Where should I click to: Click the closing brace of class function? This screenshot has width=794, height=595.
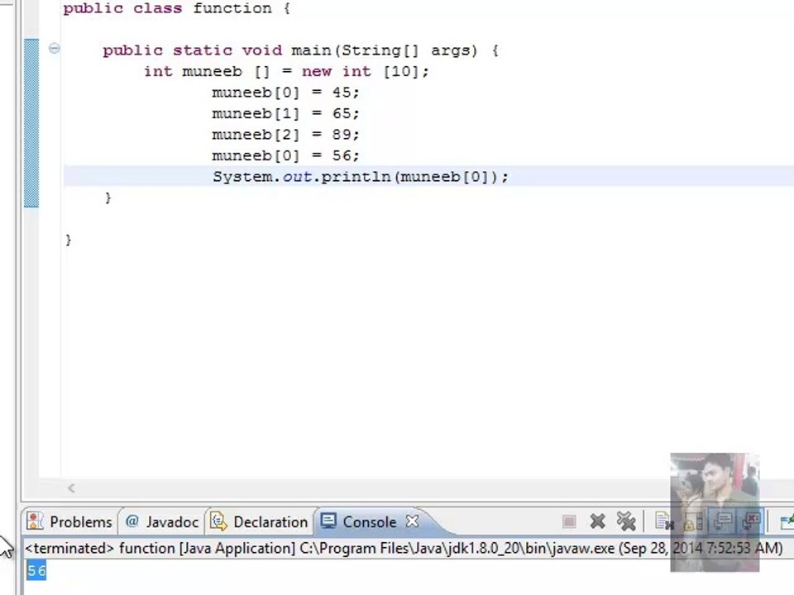[x=69, y=240]
